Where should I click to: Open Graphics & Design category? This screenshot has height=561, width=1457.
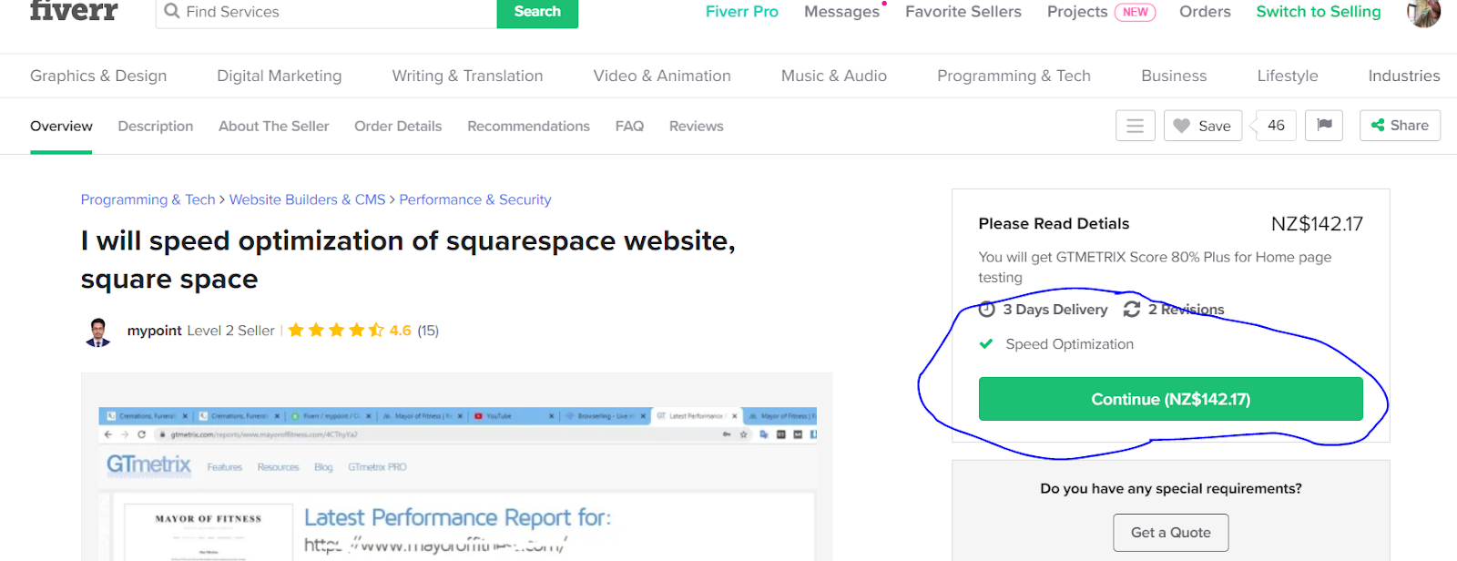(98, 76)
